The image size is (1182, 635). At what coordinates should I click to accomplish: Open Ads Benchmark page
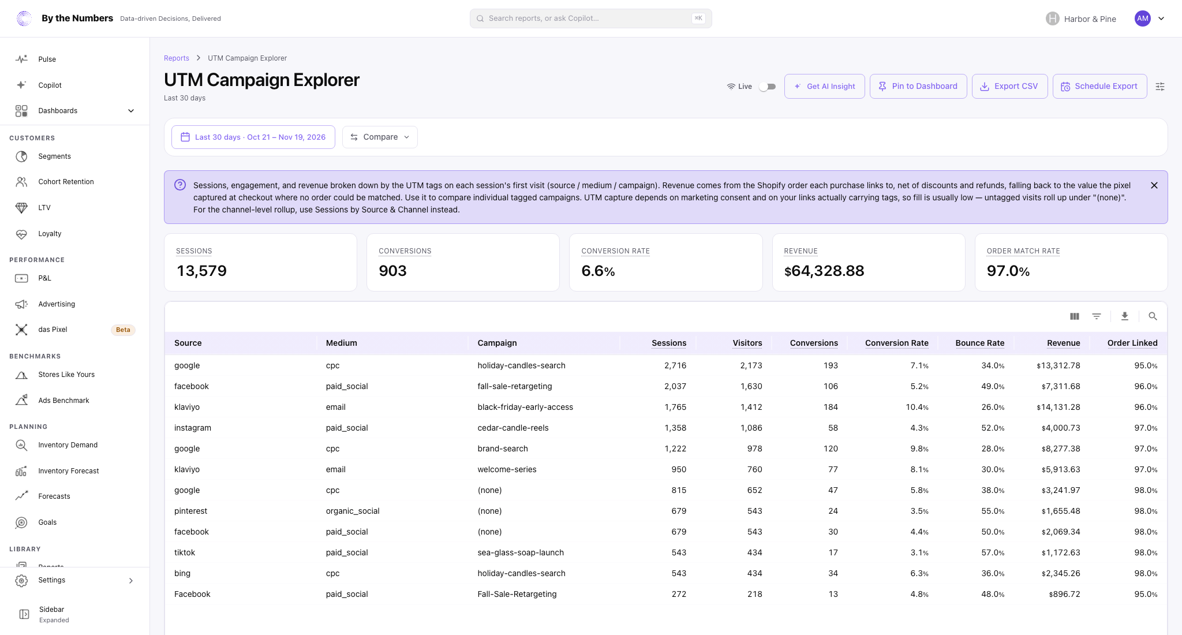click(x=75, y=401)
